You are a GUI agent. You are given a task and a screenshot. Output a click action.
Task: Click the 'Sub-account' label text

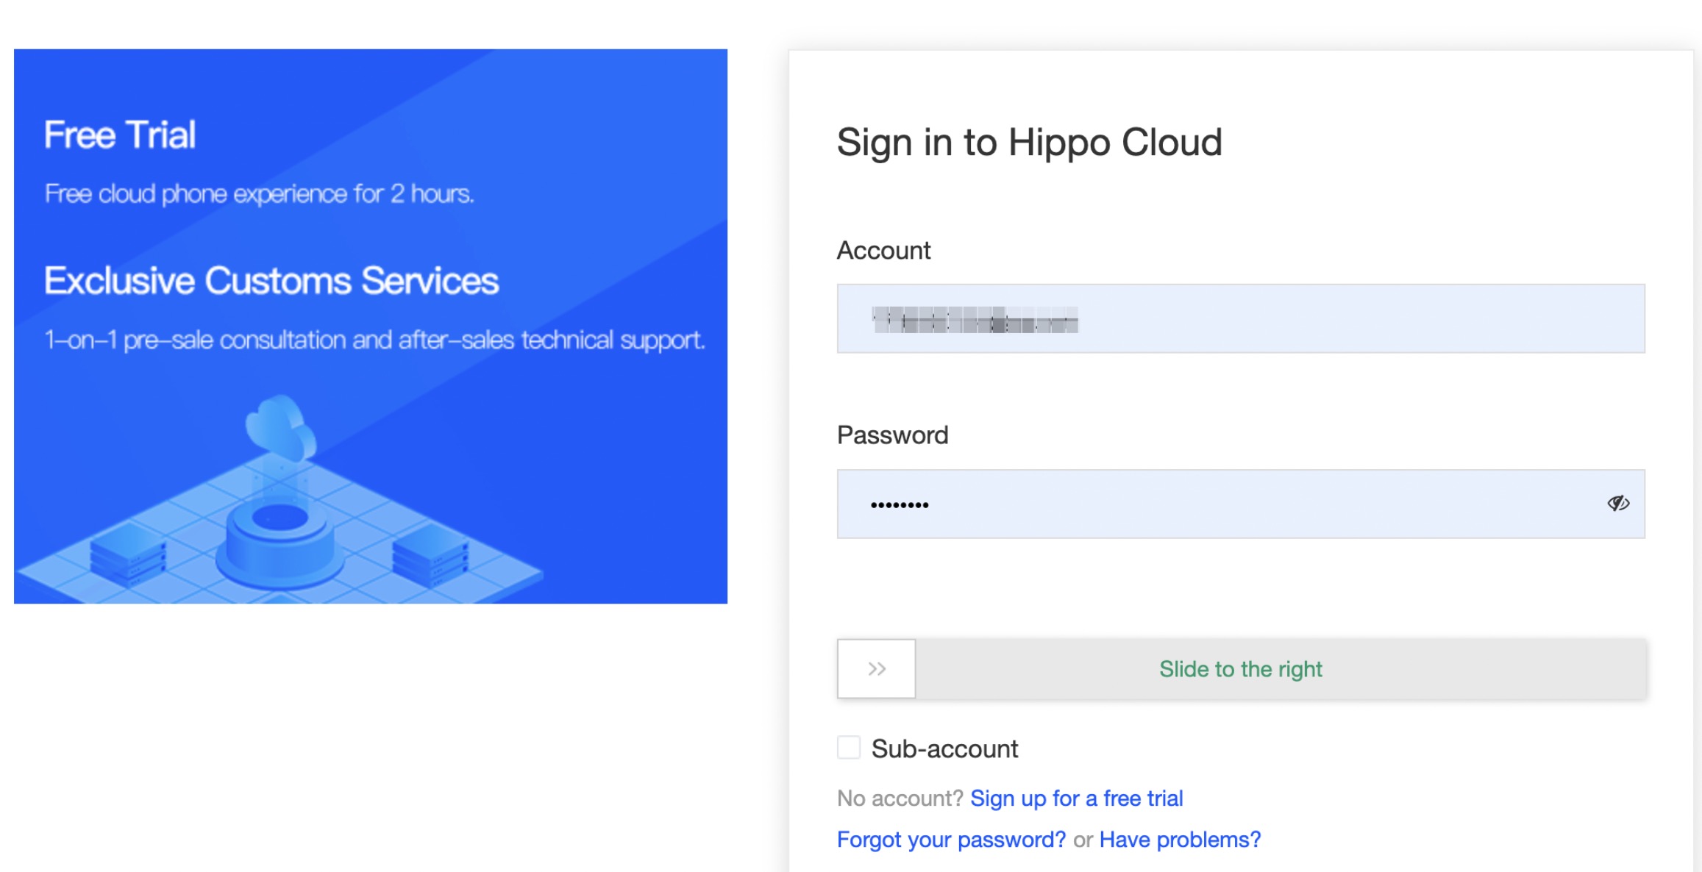click(x=944, y=748)
